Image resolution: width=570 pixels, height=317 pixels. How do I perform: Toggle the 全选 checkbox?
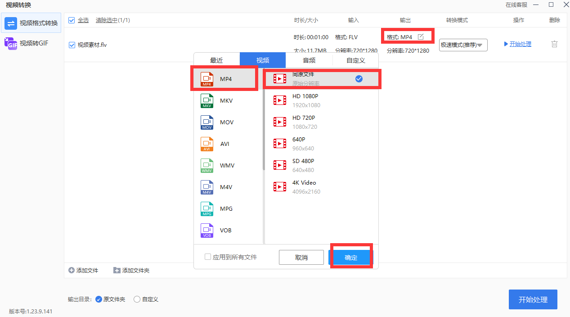click(x=72, y=20)
